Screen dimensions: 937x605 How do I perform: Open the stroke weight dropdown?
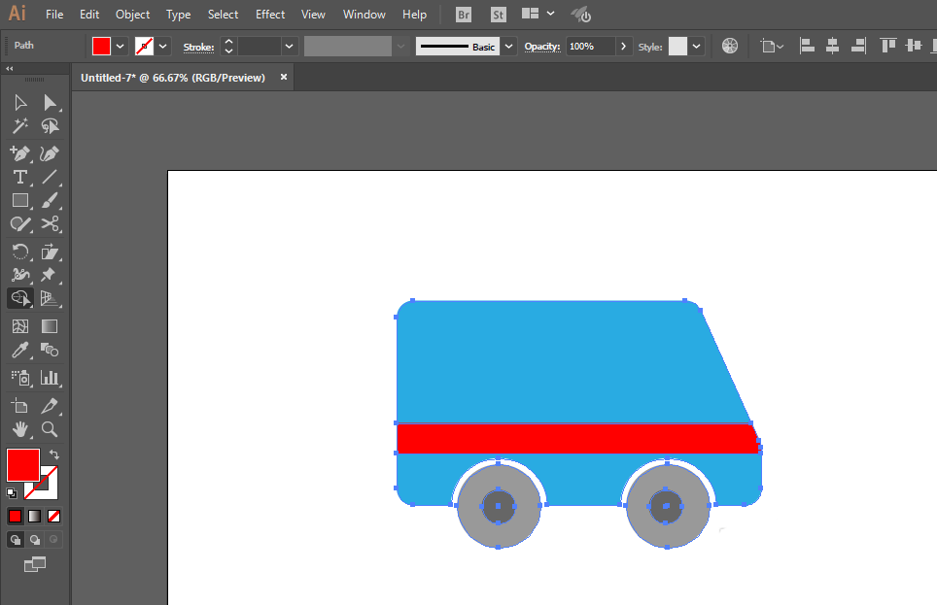pyautogui.click(x=289, y=47)
